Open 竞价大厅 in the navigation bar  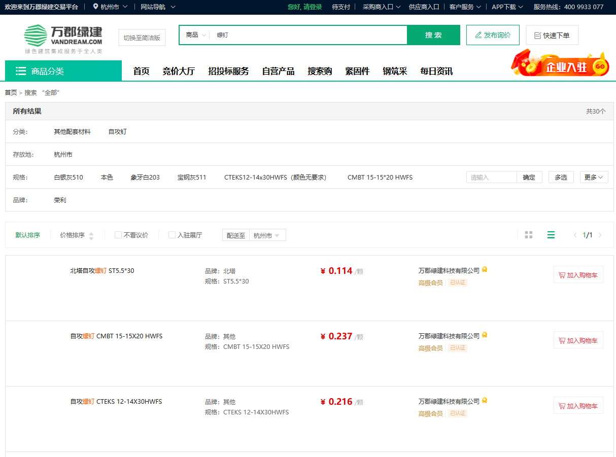[179, 71]
